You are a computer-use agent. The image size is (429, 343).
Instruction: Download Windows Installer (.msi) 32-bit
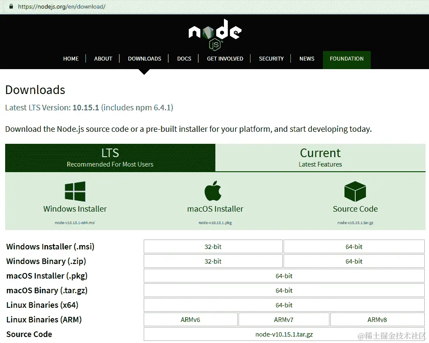(x=213, y=247)
